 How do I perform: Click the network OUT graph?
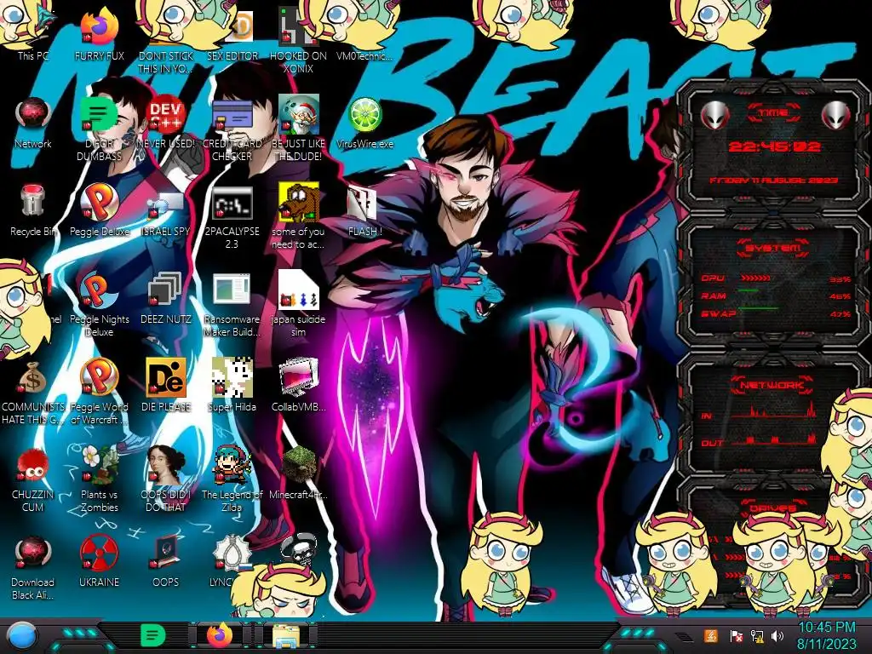click(774, 439)
